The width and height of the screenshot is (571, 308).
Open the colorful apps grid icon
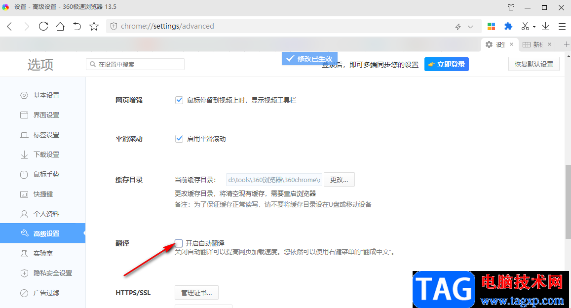pyautogui.click(x=491, y=26)
